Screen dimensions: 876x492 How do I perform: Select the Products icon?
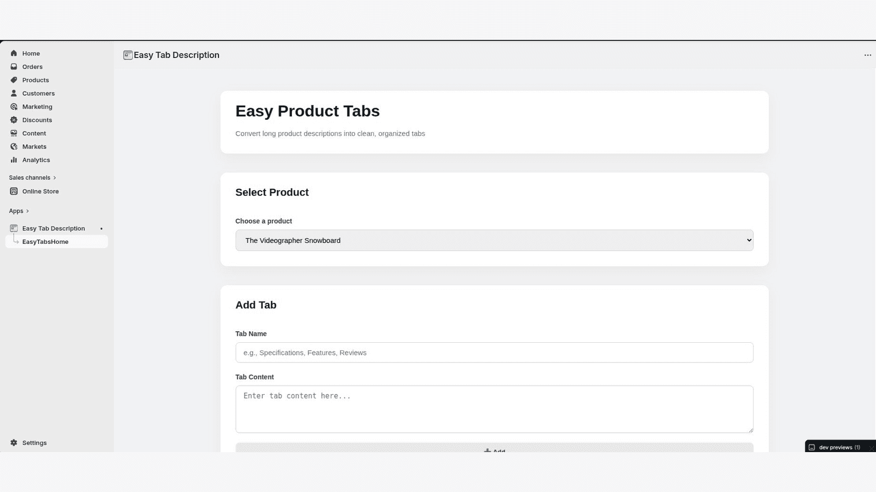tap(14, 80)
